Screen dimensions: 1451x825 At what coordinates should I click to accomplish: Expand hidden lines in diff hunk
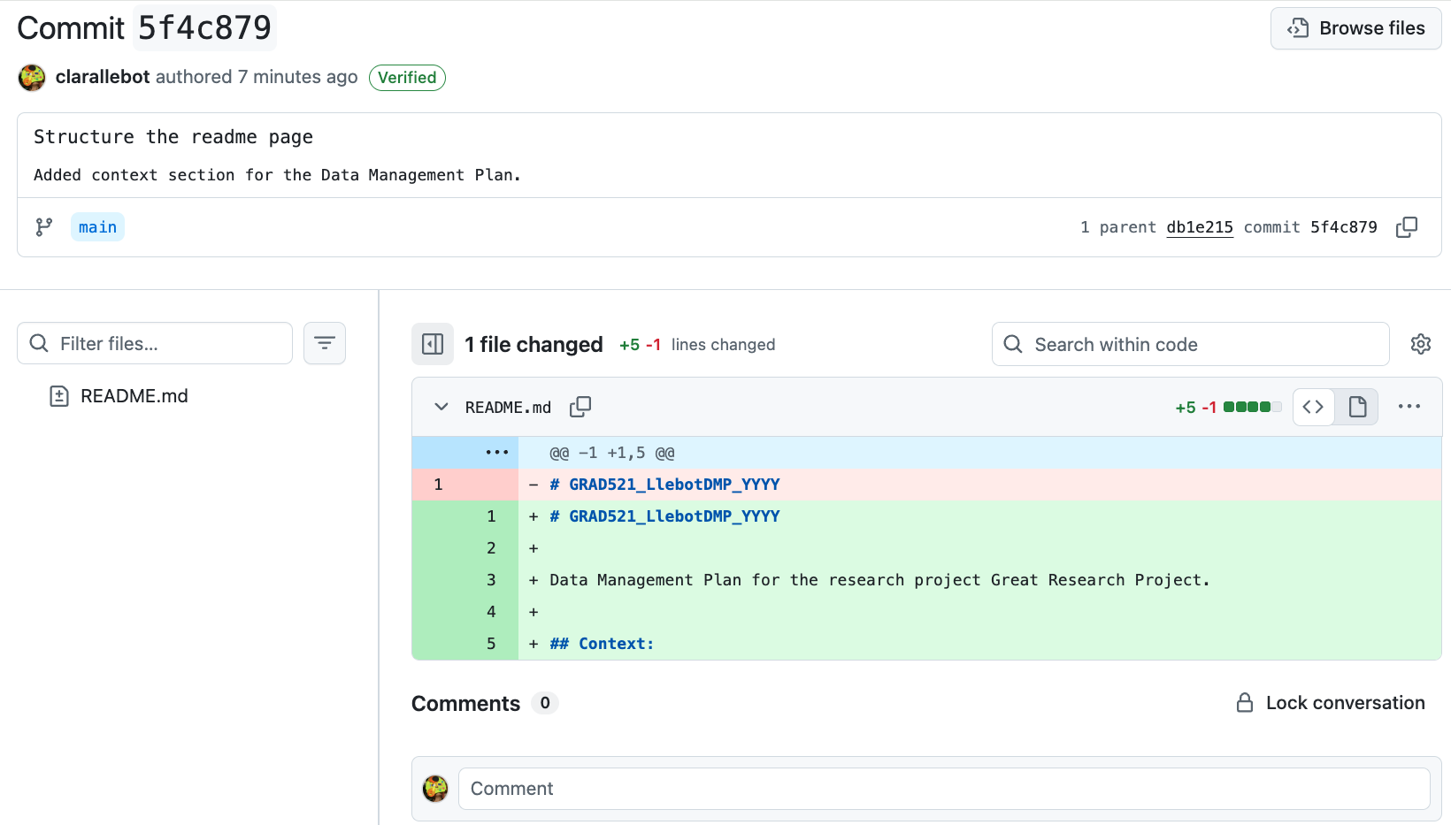(496, 453)
